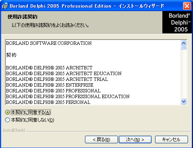Image resolution: width=193 pixels, height=148 pixels.
Task: Click the '使用許諾契約' heading
Action: tap(23, 17)
